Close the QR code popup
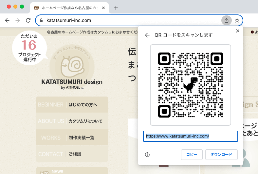 [x=237, y=31]
